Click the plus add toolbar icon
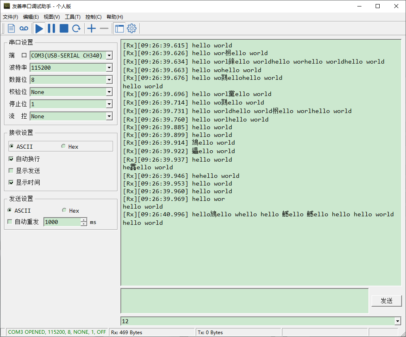This screenshot has height=337, width=406. (92, 28)
